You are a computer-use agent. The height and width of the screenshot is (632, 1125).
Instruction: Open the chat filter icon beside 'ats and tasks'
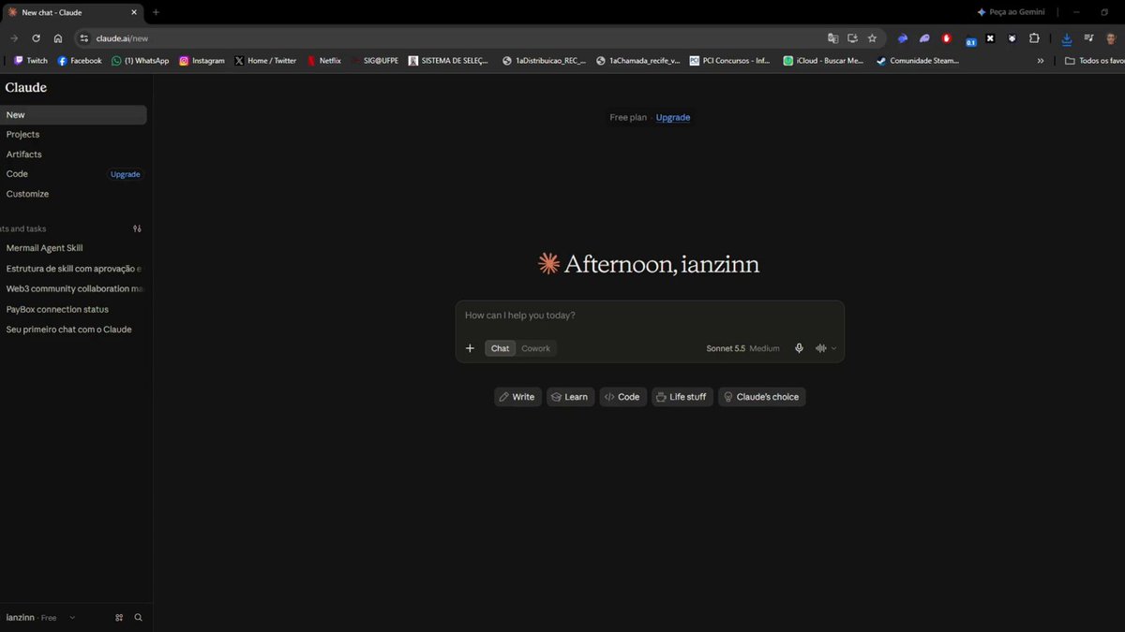tap(137, 228)
